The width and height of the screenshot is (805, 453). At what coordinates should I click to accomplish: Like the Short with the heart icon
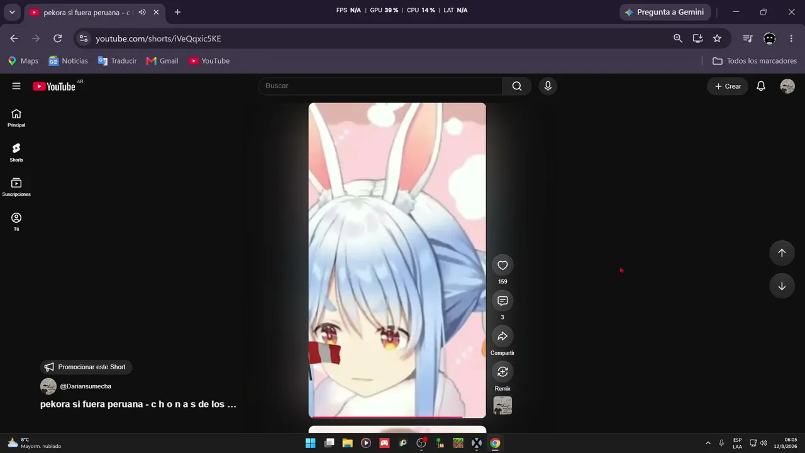click(502, 266)
